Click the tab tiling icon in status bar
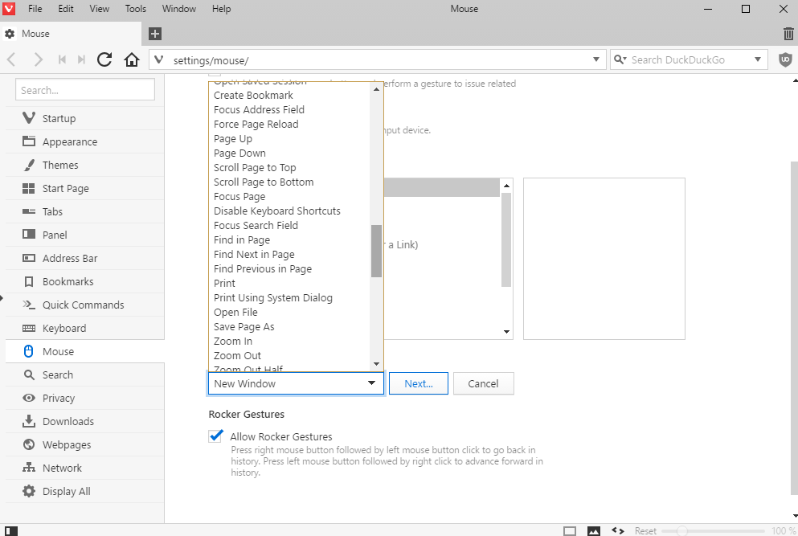 click(570, 531)
